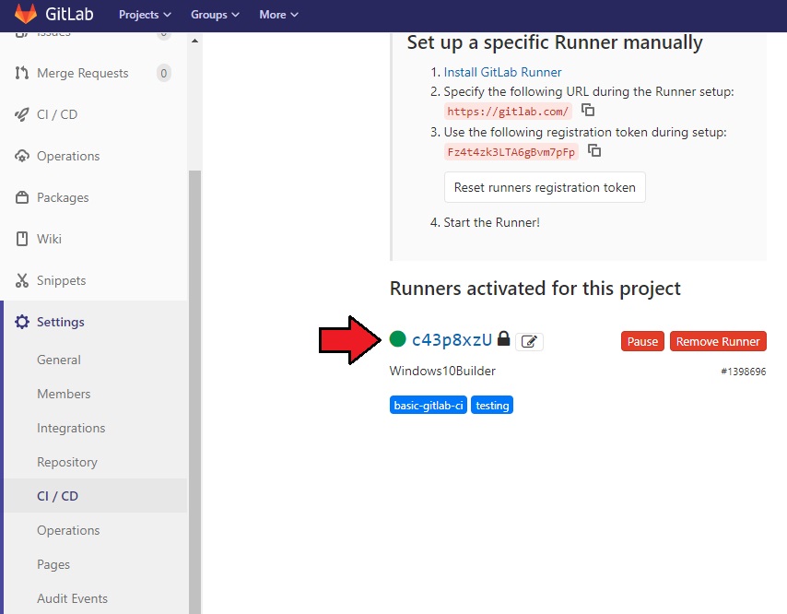Open the c43p8xzU runner link

tap(452, 339)
